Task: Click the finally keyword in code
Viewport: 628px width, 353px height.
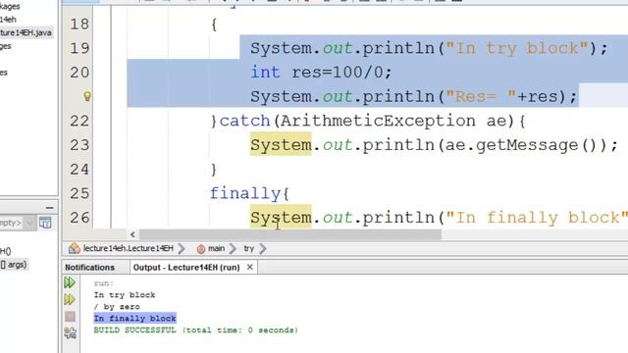Action: [x=245, y=194]
